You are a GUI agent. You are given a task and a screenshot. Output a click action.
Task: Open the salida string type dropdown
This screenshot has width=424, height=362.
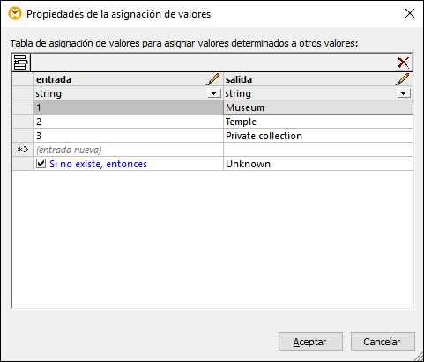(404, 93)
